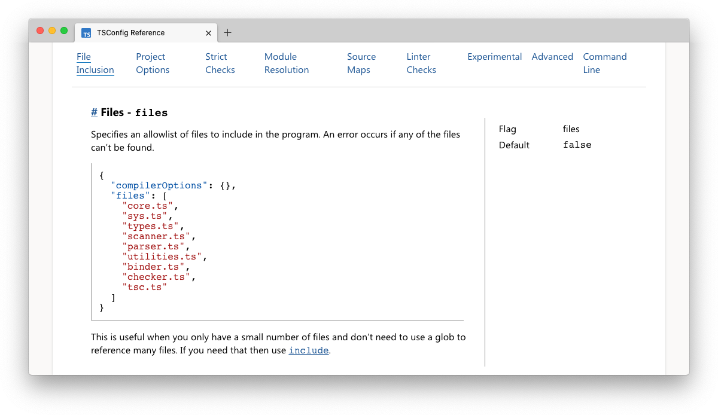This screenshot has width=718, height=415.
Task: Select the Command Line section
Action: click(x=605, y=63)
